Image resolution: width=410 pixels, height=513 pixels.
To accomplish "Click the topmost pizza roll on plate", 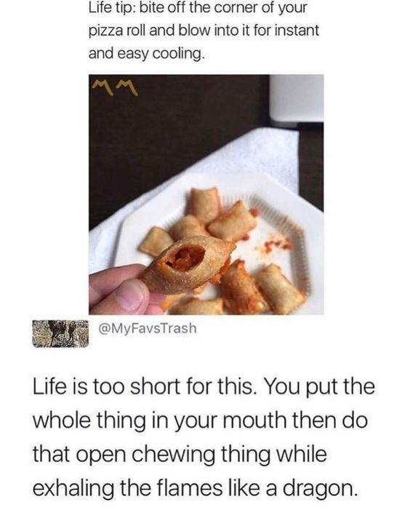I will pyautogui.click(x=204, y=204).
